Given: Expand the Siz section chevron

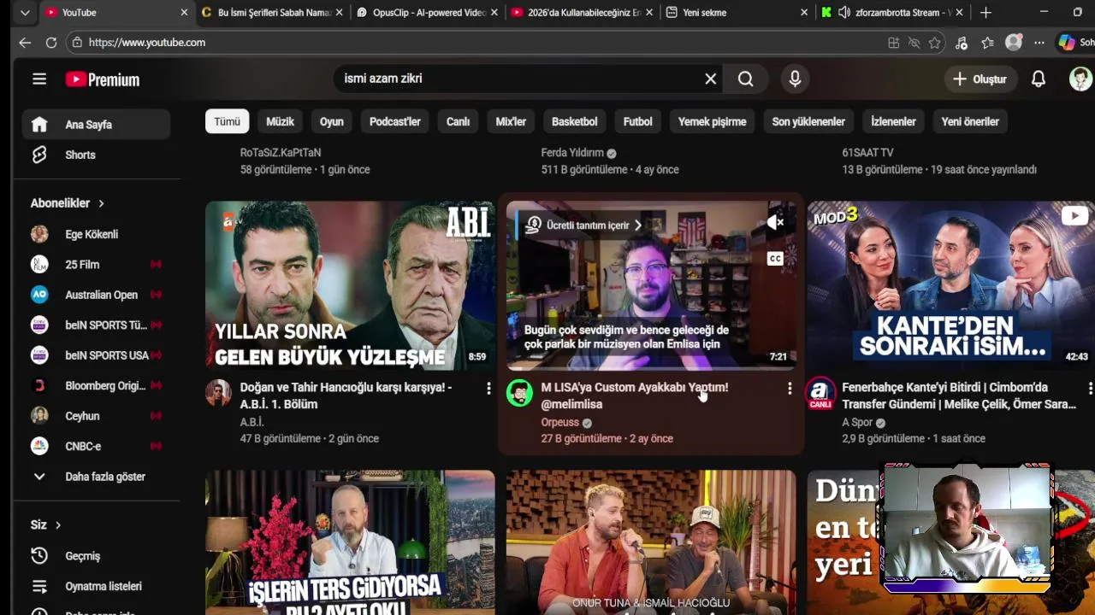Looking at the screenshot, I should [x=58, y=525].
